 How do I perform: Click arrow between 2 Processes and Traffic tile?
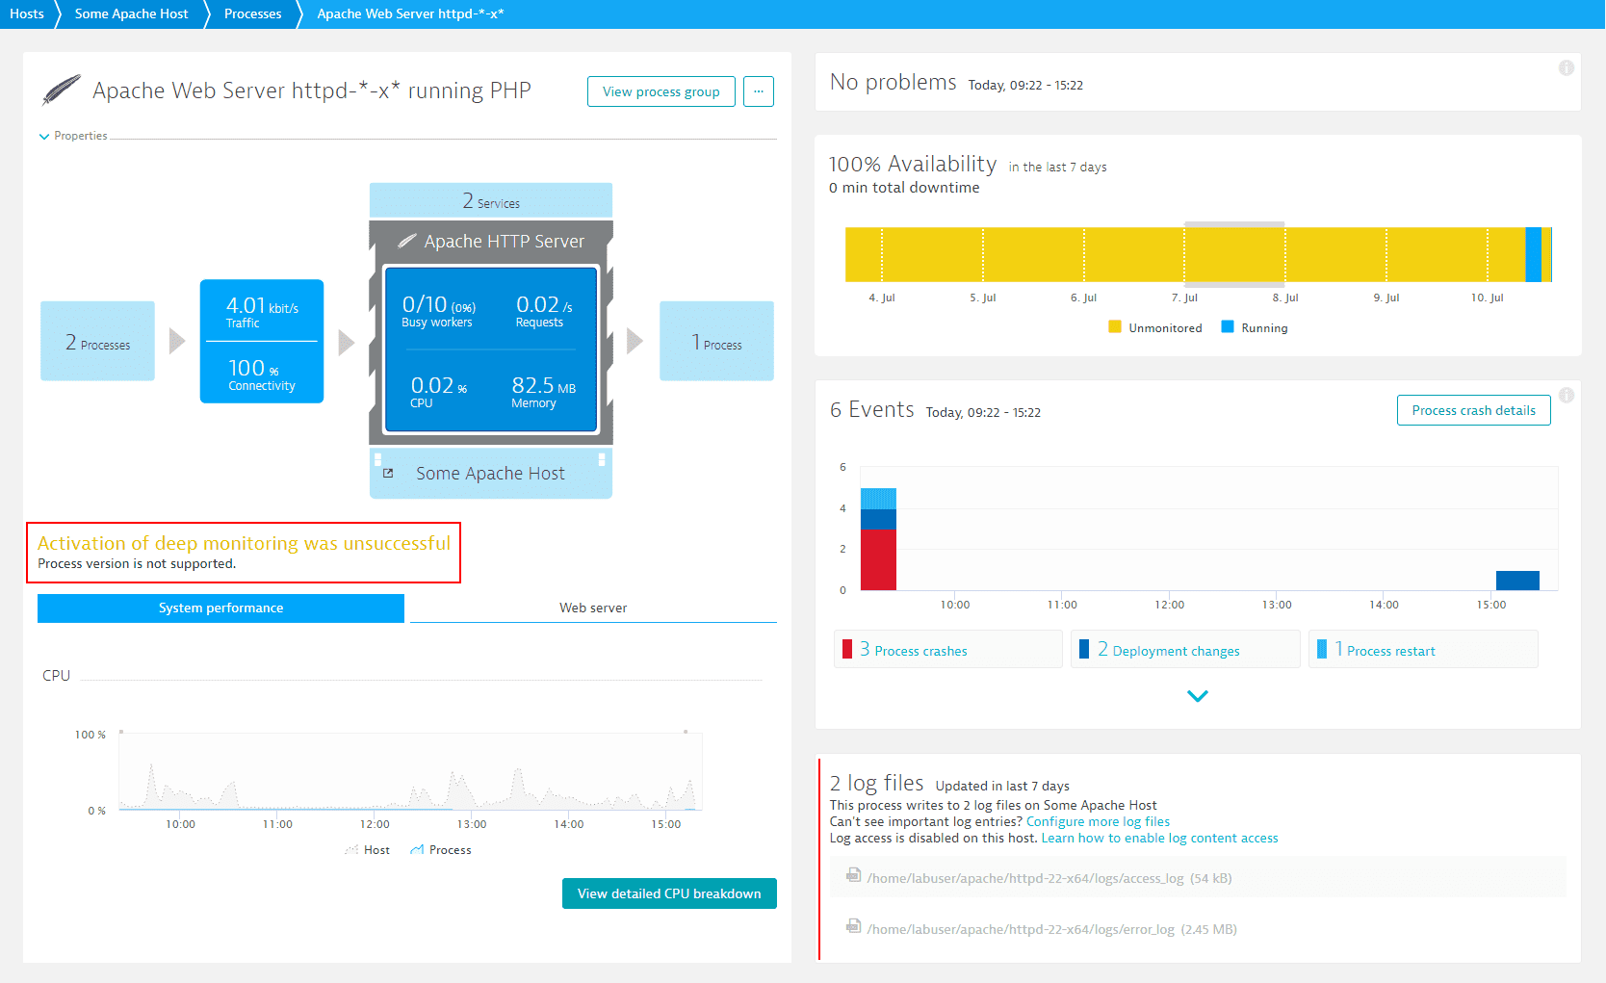pos(177,341)
